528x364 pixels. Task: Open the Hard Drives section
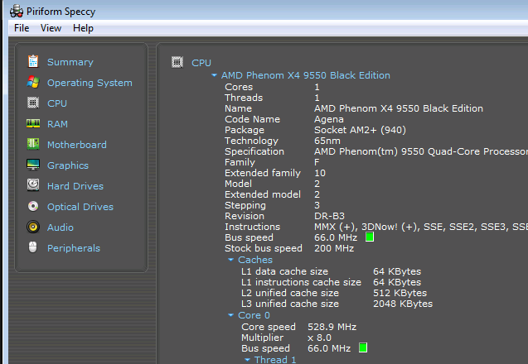coord(75,186)
